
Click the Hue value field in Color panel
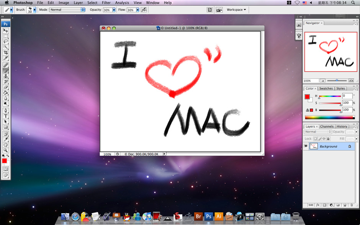click(x=347, y=96)
